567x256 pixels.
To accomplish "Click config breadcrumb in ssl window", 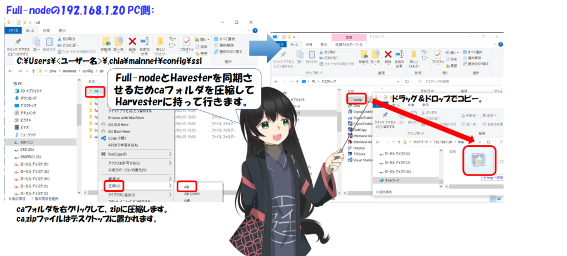I will (87, 71).
